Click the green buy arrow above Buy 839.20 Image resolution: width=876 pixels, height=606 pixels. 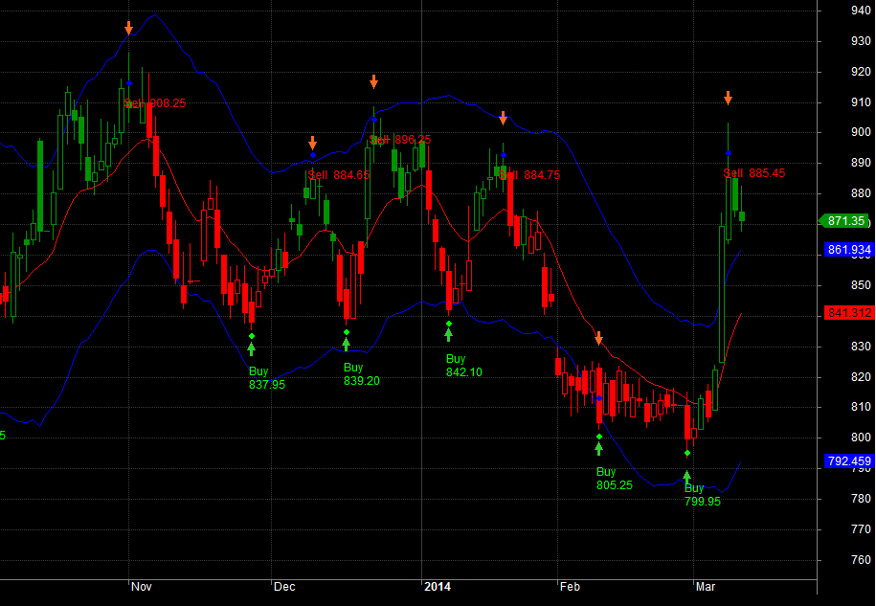click(x=347, y=346)
